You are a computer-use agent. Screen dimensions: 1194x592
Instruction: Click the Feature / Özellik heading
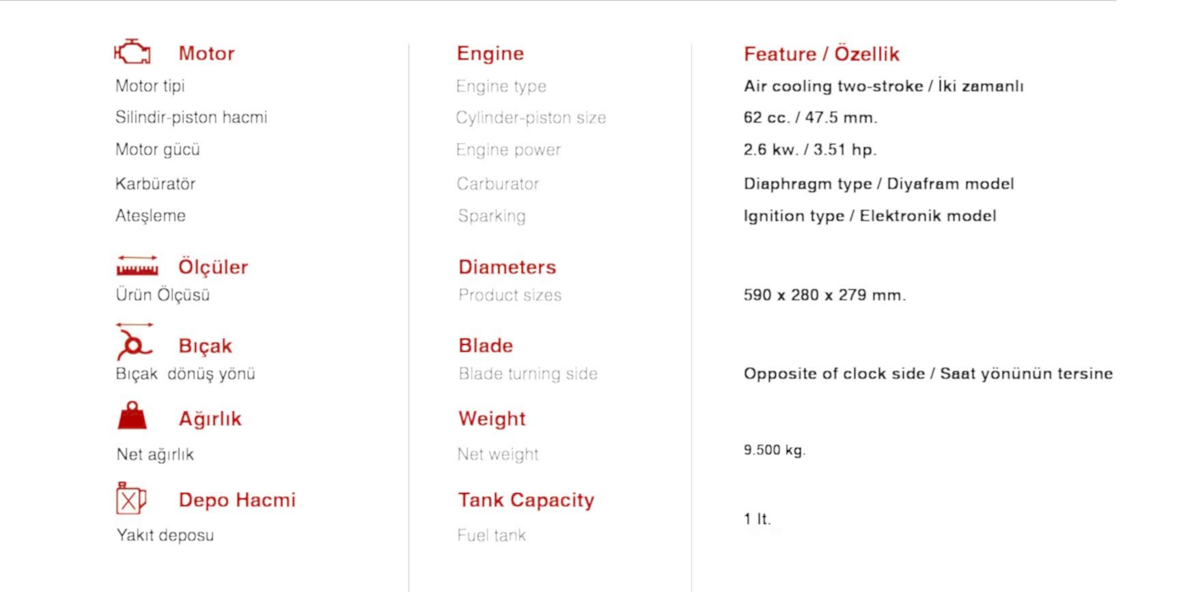(821, 54)
